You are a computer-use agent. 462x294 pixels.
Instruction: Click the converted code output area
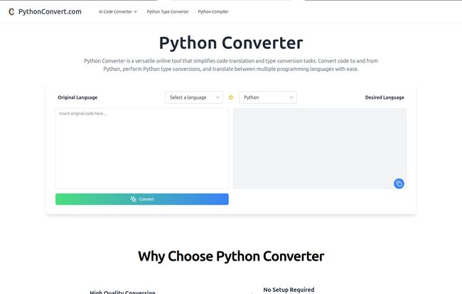[320, 148]
